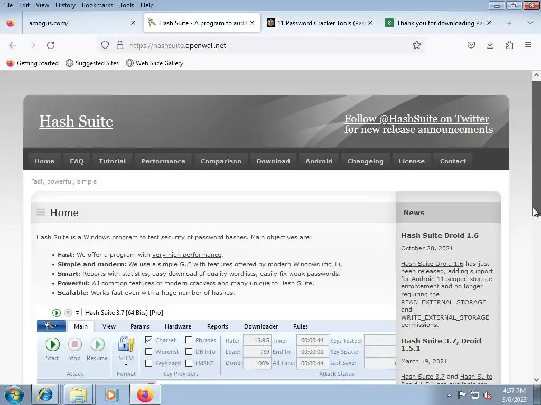Open Windows Media Player on taskbar
This screenshot has width=541, height=405.
[111, 394]
